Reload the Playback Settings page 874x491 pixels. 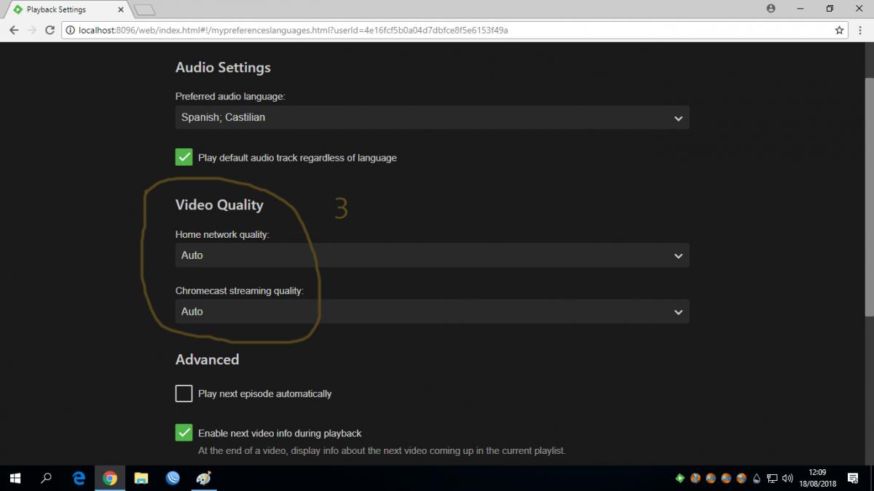click(50, 31)
